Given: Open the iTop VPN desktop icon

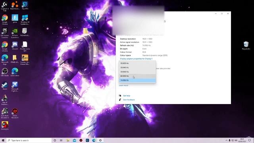Looking at the screenshot, I should tap(25, 6).
